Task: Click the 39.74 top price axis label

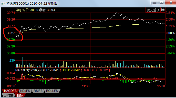Action: pyautogui.click(x=11, y=13)
